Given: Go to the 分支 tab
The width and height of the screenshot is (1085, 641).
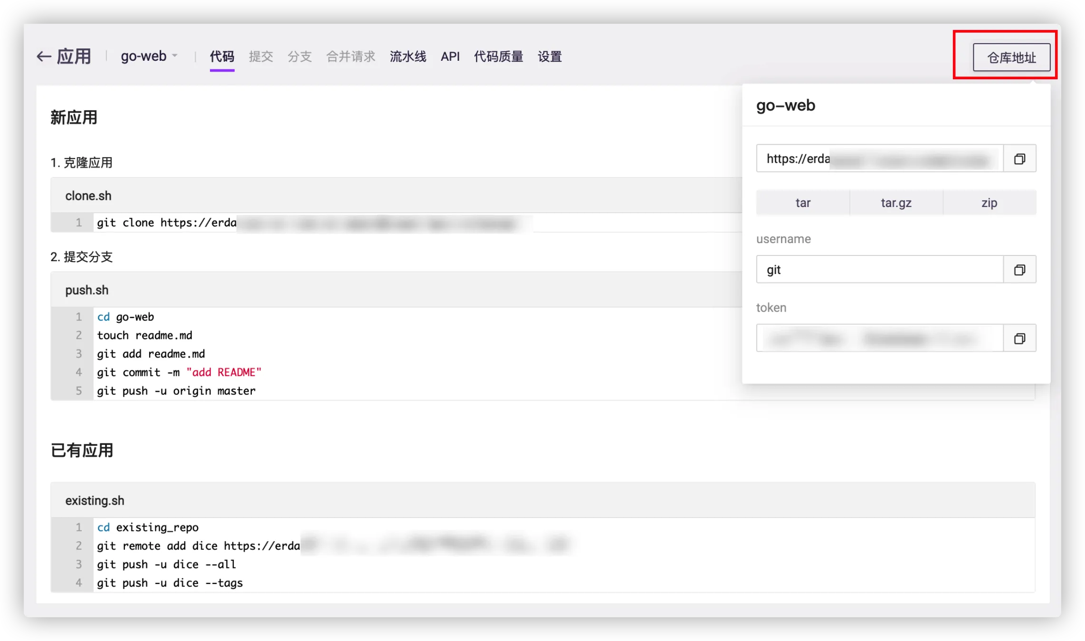Looking at the screenshot, I should (x=299, y=57).
